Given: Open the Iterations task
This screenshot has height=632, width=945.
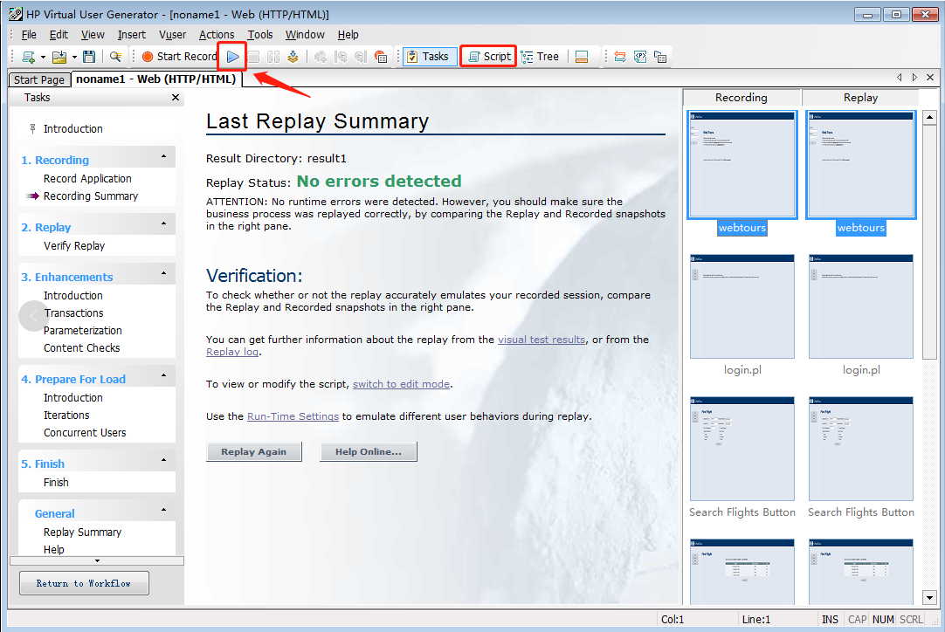Looking at the screenshot, I should click(x=66, y=416).
